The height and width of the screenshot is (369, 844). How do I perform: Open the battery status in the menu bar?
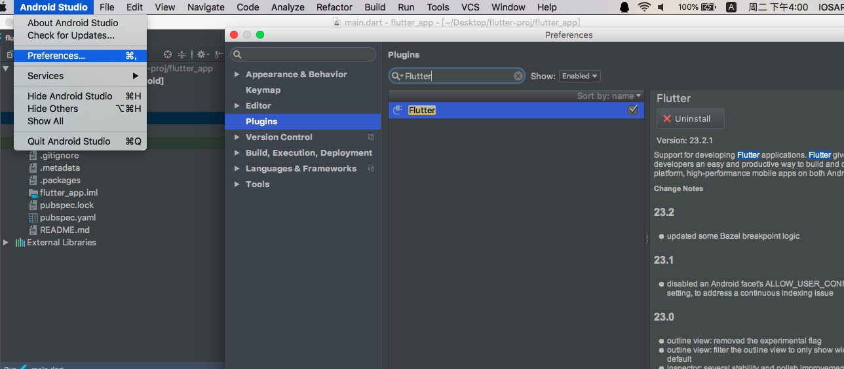coord(697,7)
